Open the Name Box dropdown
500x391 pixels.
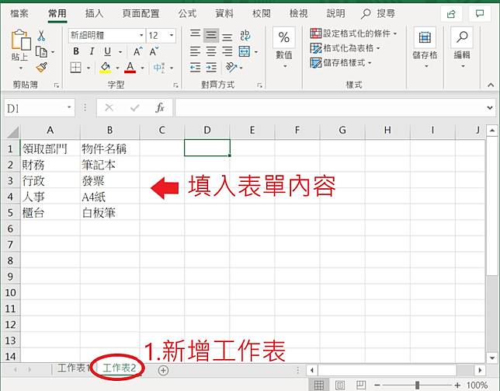69,107
